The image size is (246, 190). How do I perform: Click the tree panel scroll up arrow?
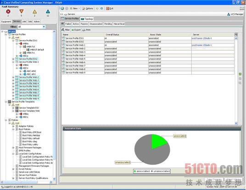[54, 32]
